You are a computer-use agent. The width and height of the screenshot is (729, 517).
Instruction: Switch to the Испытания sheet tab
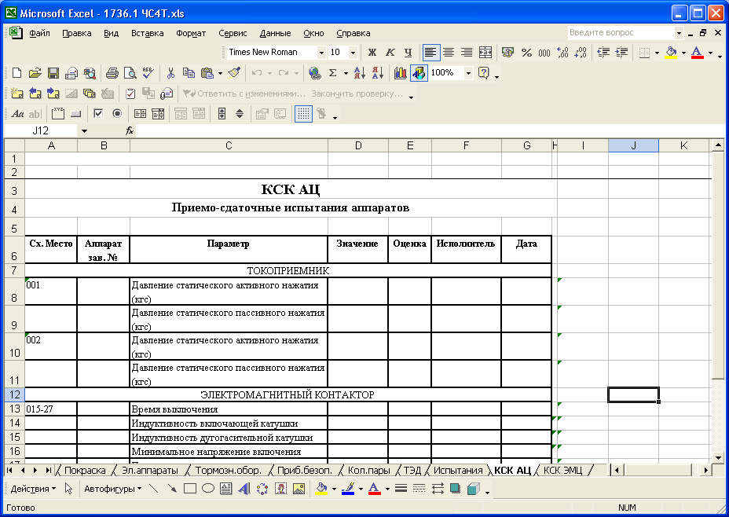tap(458, 470)
